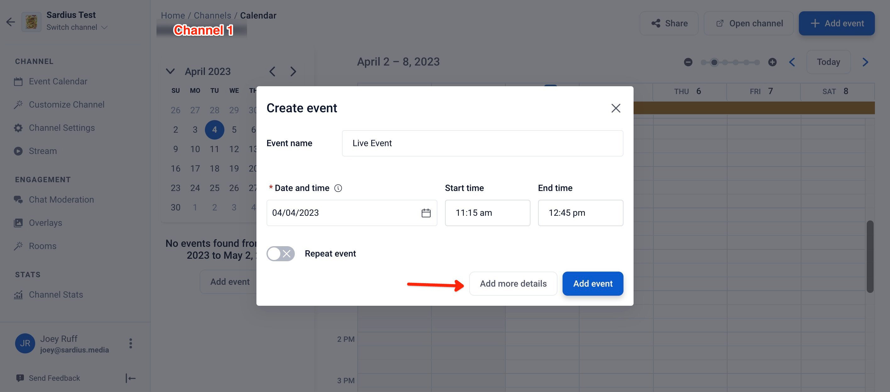Click the blue Add event button in the dialog
The image size is (890, 392).
593,284
